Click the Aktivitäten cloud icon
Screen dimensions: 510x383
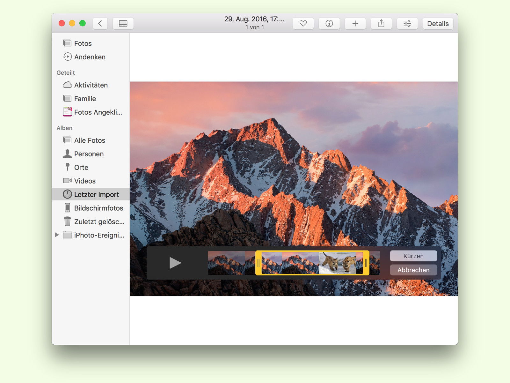67,85
